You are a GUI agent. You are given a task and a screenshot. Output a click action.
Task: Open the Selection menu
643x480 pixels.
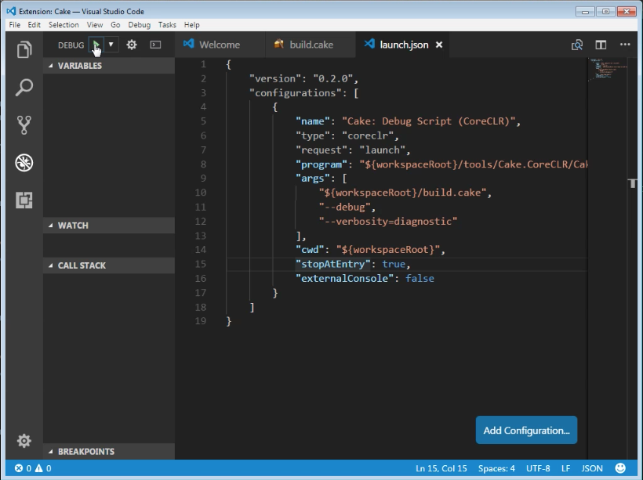64,24
